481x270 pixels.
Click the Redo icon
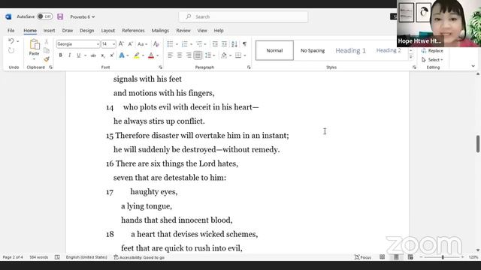click(11, 50)
